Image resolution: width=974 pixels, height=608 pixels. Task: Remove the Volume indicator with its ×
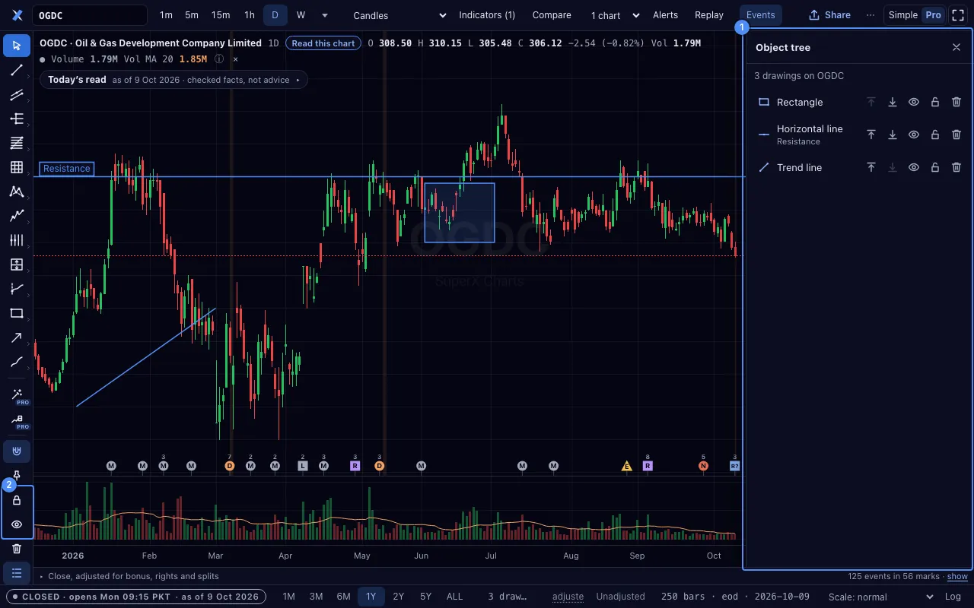(x=235, y=59)
